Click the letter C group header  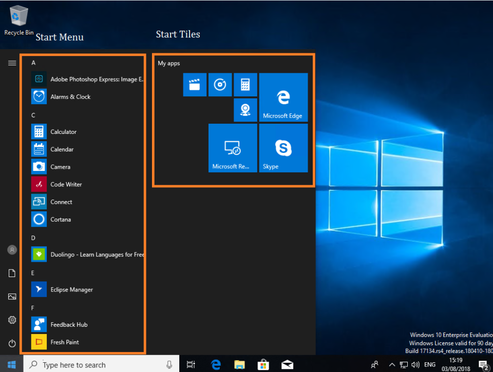[x=33, y=115]
